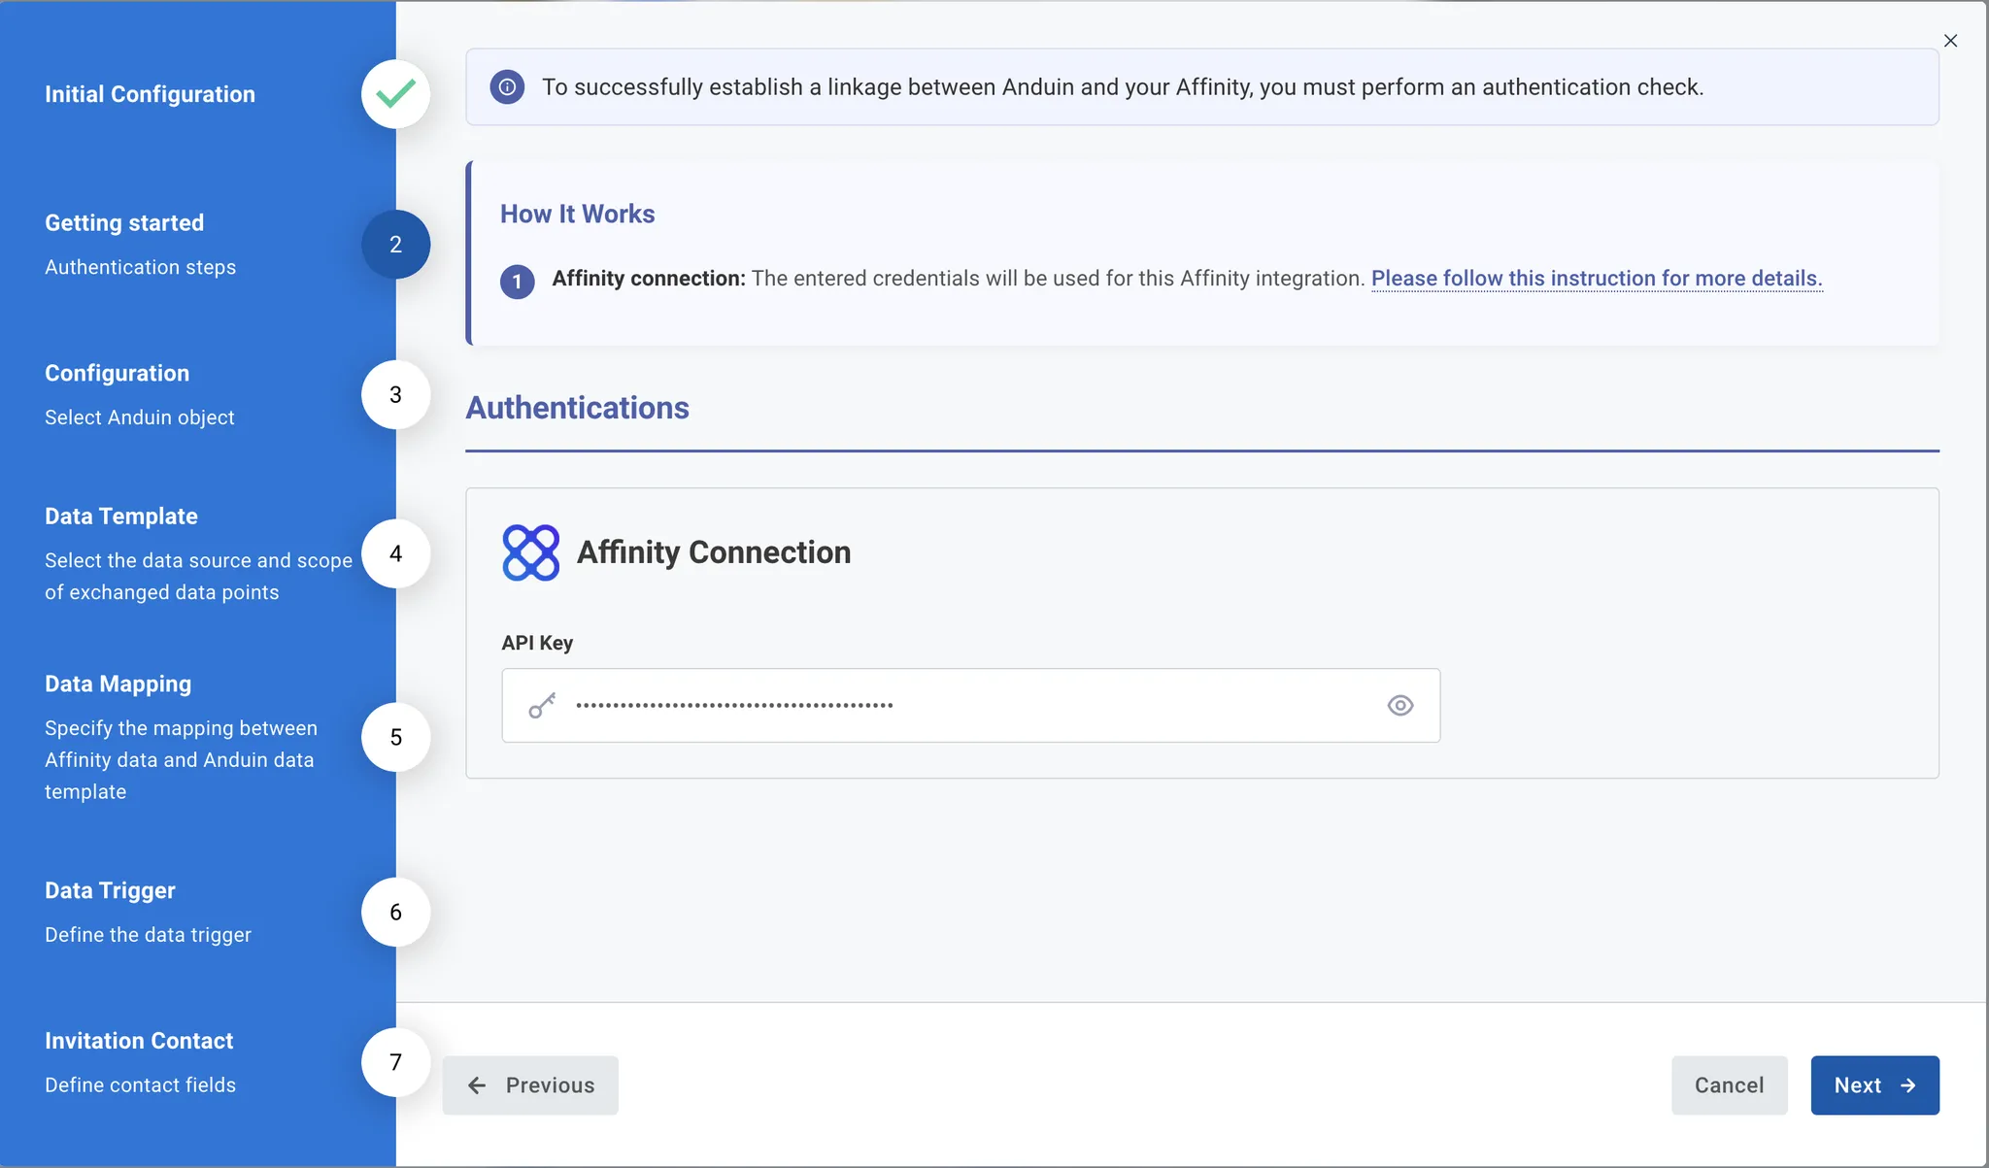Click the info icon in the banner
1989x1168 pixels.
pos(507,87)
